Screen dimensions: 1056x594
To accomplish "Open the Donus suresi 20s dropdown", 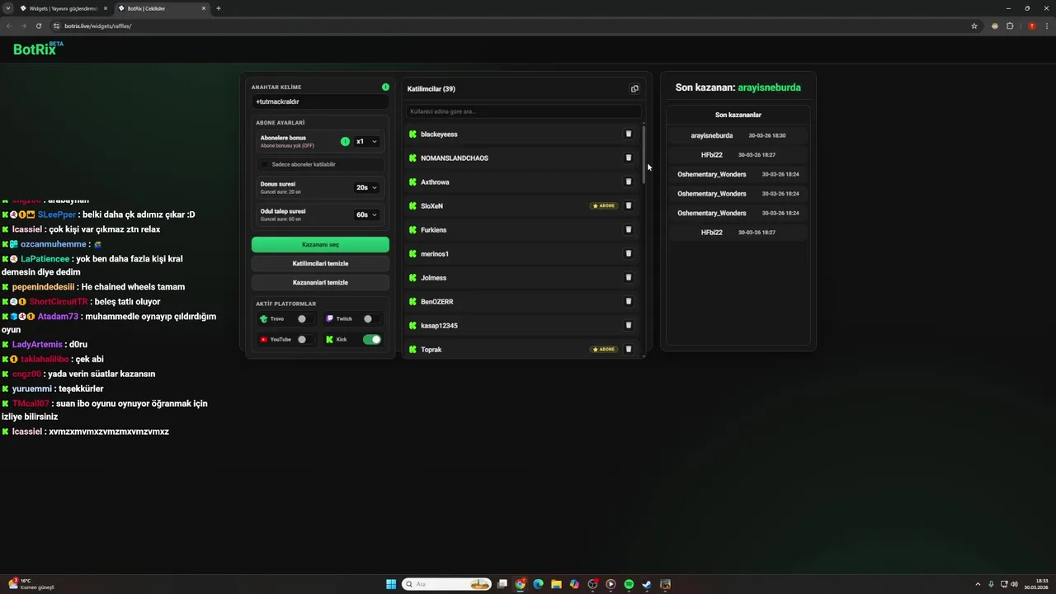I will pos(366,187).
